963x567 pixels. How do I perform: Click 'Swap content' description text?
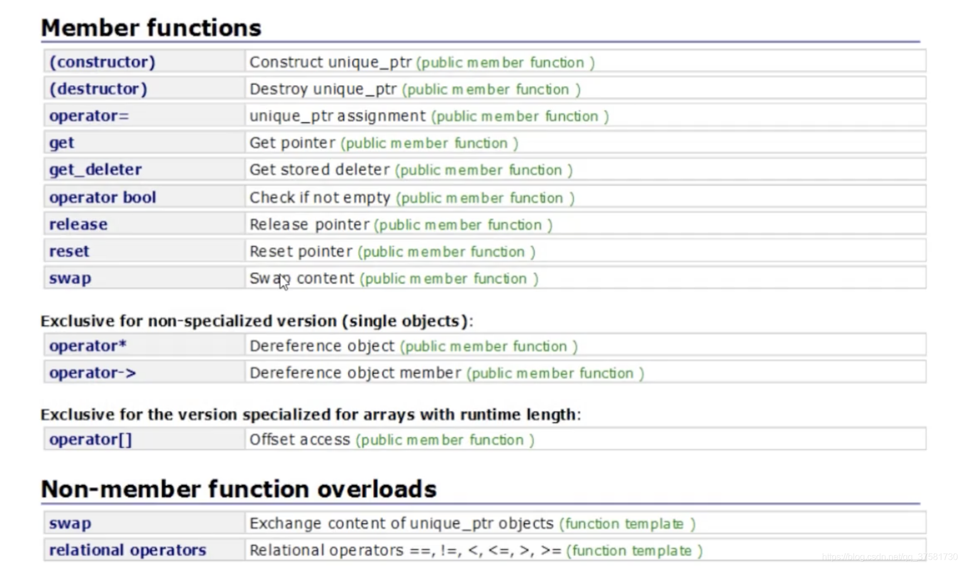point(301,278)
